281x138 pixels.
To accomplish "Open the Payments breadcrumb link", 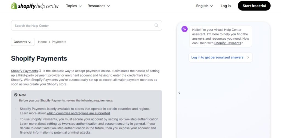I will (59, 42).
